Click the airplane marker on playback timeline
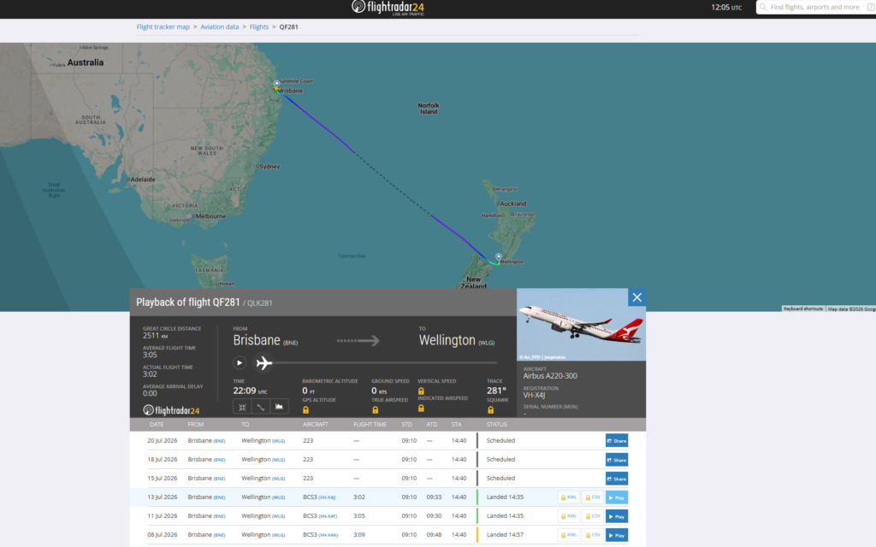876x547 pixels. [x=263, y=362]
